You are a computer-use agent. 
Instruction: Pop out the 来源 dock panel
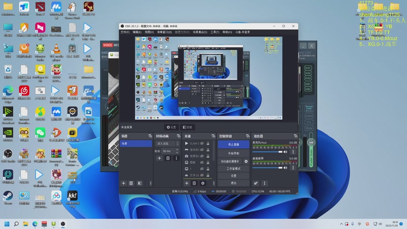point(213,136)
